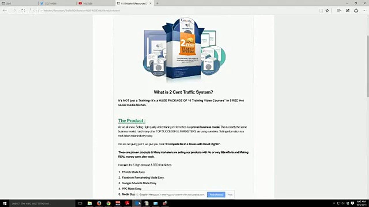
Task: Click 'FB Ads Made Easy.' list item
Action: (x=133, y=172)
